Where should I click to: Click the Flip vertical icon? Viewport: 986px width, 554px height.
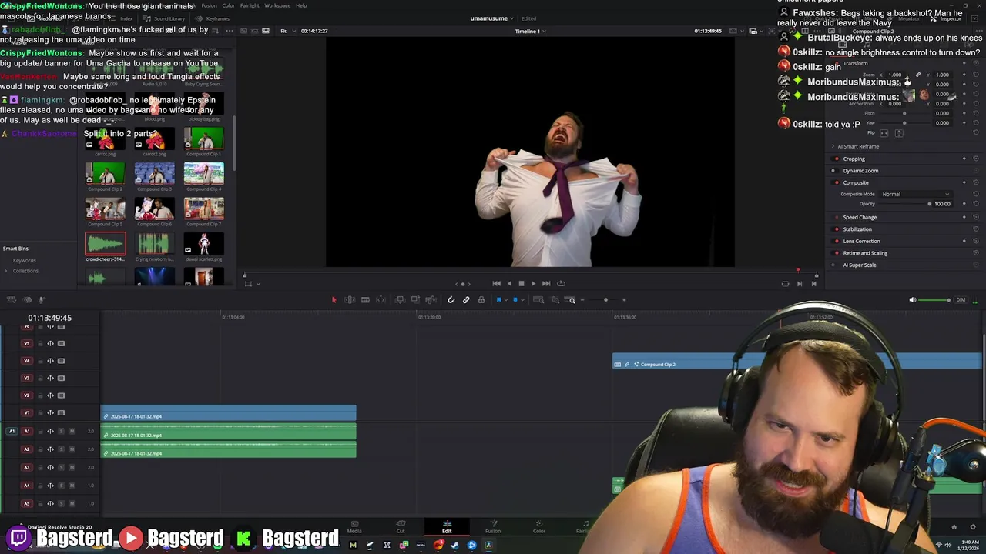point(897,133)
